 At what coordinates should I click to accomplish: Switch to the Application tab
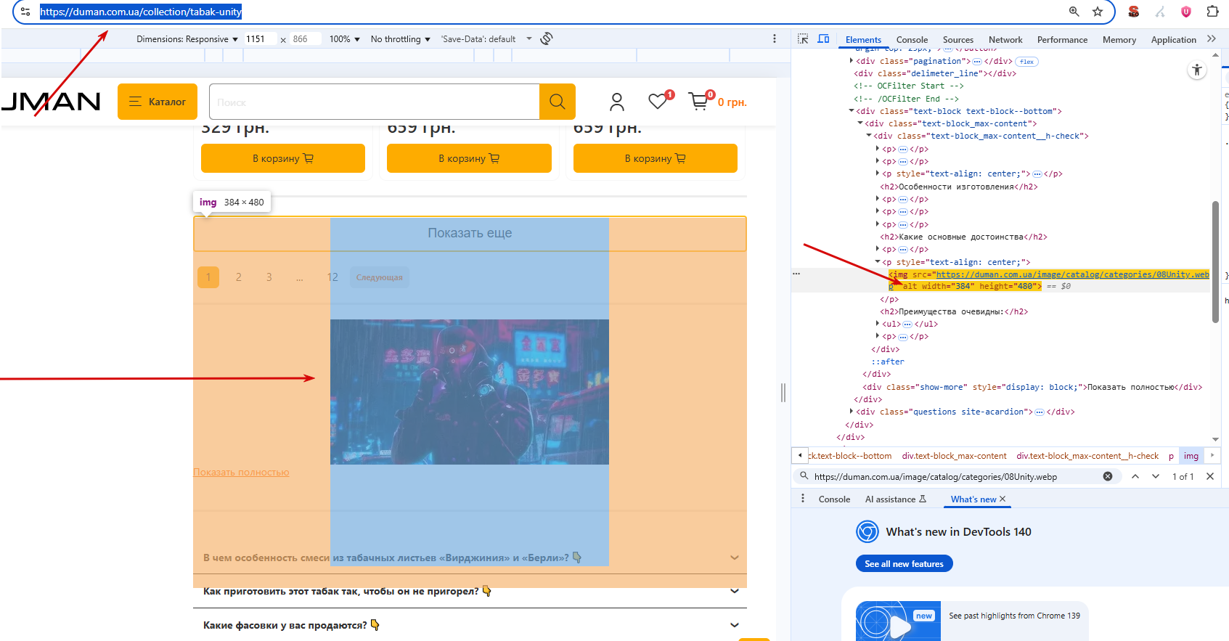[x=1173, y=40]
